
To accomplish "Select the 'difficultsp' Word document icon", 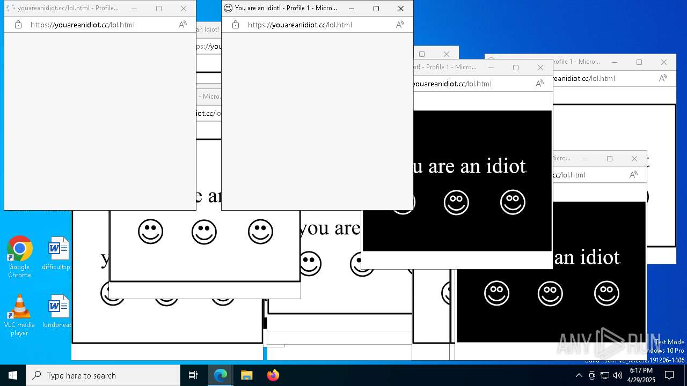I will click(57, 254).
